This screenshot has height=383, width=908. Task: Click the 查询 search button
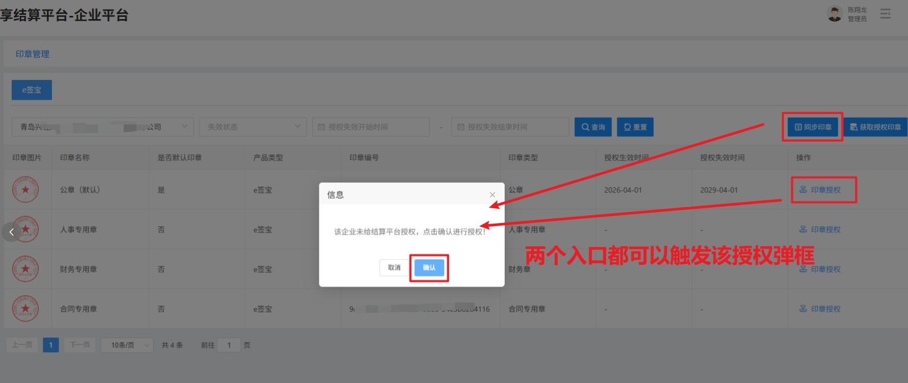click(x=593, y=127)
